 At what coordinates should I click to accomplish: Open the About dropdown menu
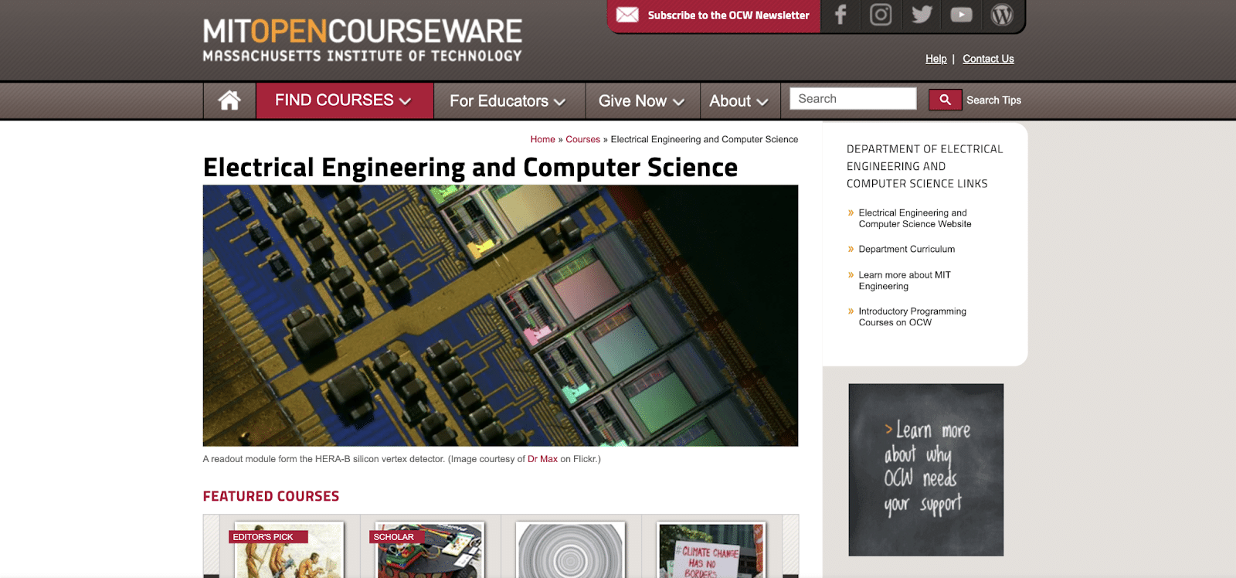(739, 101)
